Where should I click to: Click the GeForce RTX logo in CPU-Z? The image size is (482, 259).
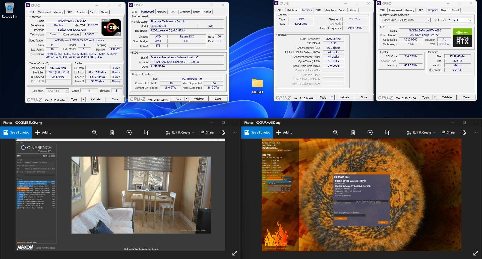tap(462, 38)
